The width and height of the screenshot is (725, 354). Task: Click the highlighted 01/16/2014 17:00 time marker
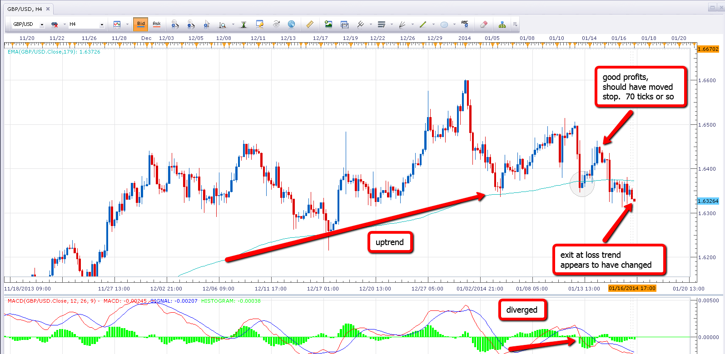(632, 288)
